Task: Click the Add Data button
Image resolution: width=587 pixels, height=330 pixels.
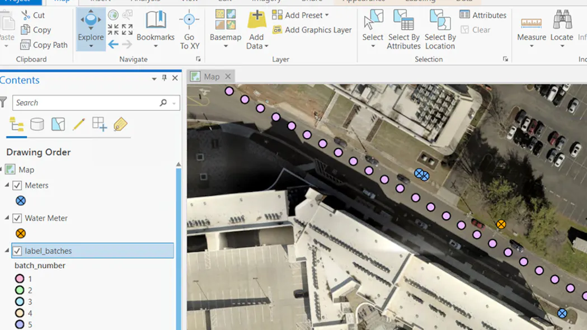Action: coord(257,30)
